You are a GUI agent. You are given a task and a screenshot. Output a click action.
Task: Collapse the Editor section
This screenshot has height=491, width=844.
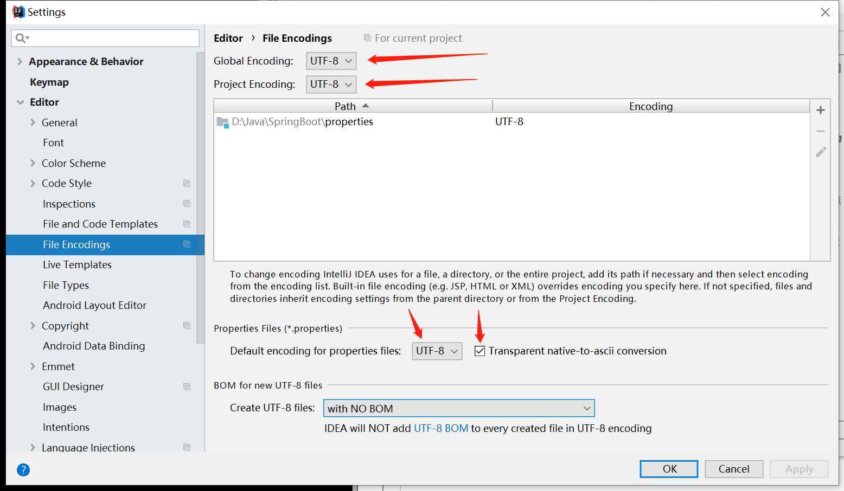click(20, 102)
